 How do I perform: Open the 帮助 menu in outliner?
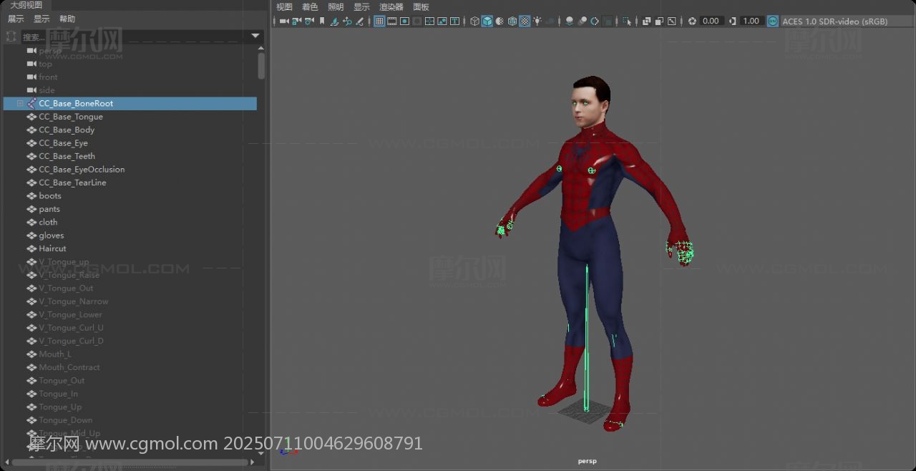pyautogui.click(x=67, y=19)
